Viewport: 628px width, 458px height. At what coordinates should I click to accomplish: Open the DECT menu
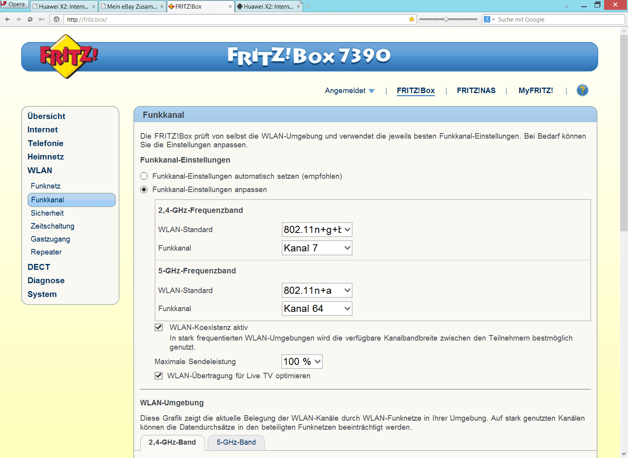[x=39, y=267]
